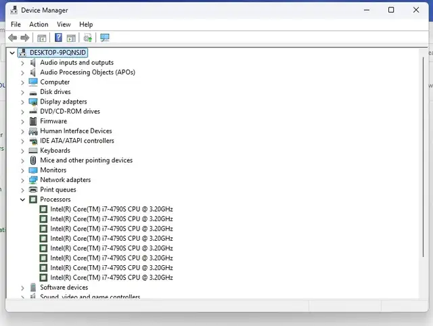Open the View menu
433x326 pixels.
click(x=64, y=24)
